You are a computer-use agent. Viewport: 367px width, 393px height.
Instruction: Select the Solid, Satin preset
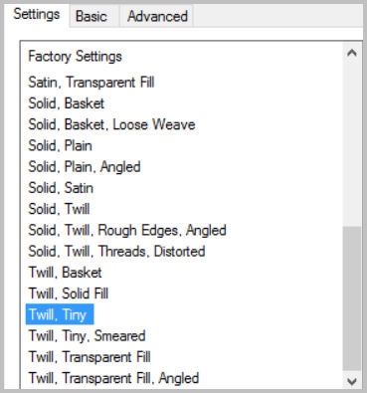point(61,188)
